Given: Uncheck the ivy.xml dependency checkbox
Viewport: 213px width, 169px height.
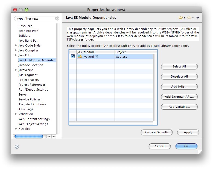Looking at the screenshot, I should (73, 56).
